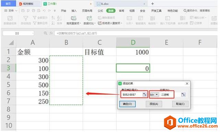Click the 记录单 record form button
This screenshot has height=132, width=220.
point(196,23)
